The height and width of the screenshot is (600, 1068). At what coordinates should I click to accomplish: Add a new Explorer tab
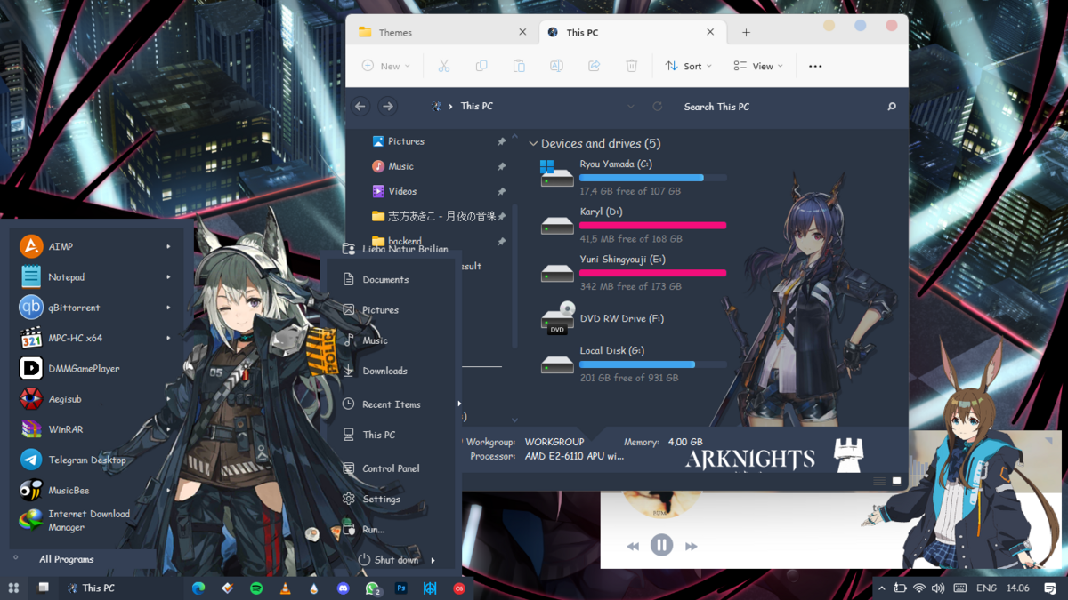tap(746, 33)
